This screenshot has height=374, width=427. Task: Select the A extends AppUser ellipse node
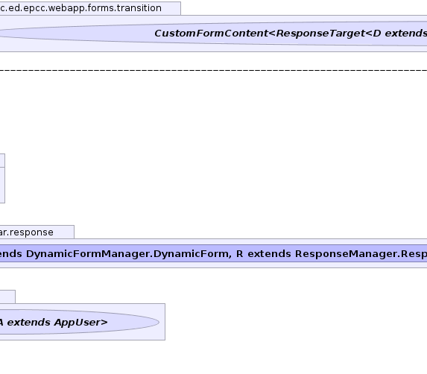(x=80, y=322)
